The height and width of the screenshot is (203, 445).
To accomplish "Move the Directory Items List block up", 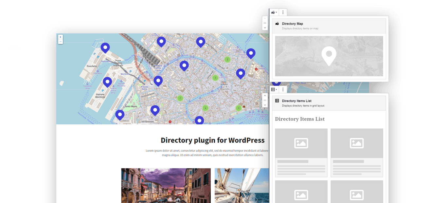I will [x=265, y=96].
